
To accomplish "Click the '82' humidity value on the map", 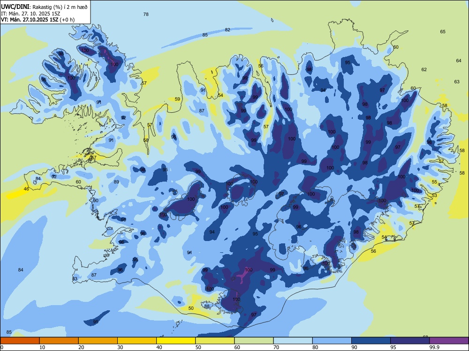I will [227, 30].
